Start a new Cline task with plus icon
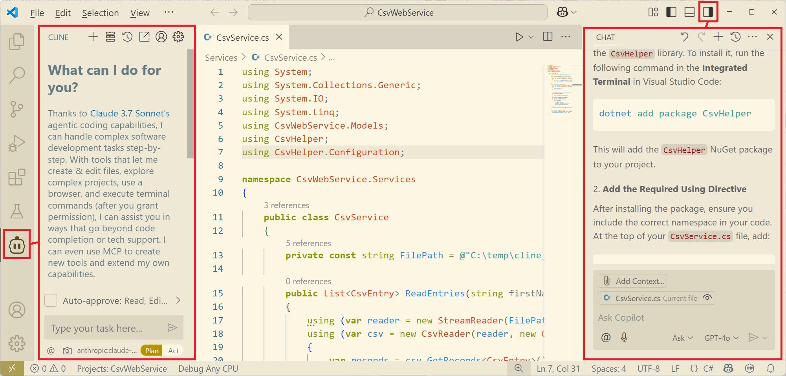The height and width of the screenshot is (376, 786). (93, 37)
